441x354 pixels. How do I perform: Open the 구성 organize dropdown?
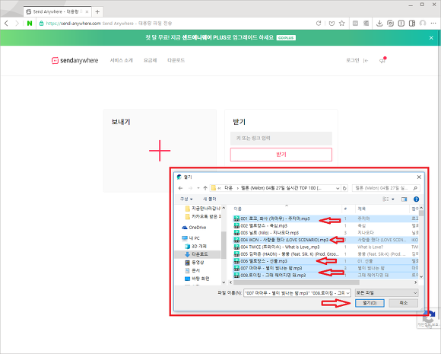coord(186,199)
